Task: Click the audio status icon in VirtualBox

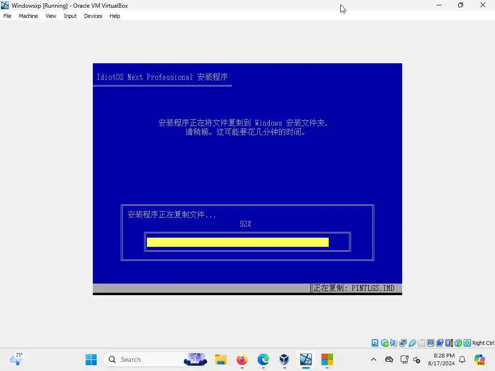Action: (x=393, y=343)
